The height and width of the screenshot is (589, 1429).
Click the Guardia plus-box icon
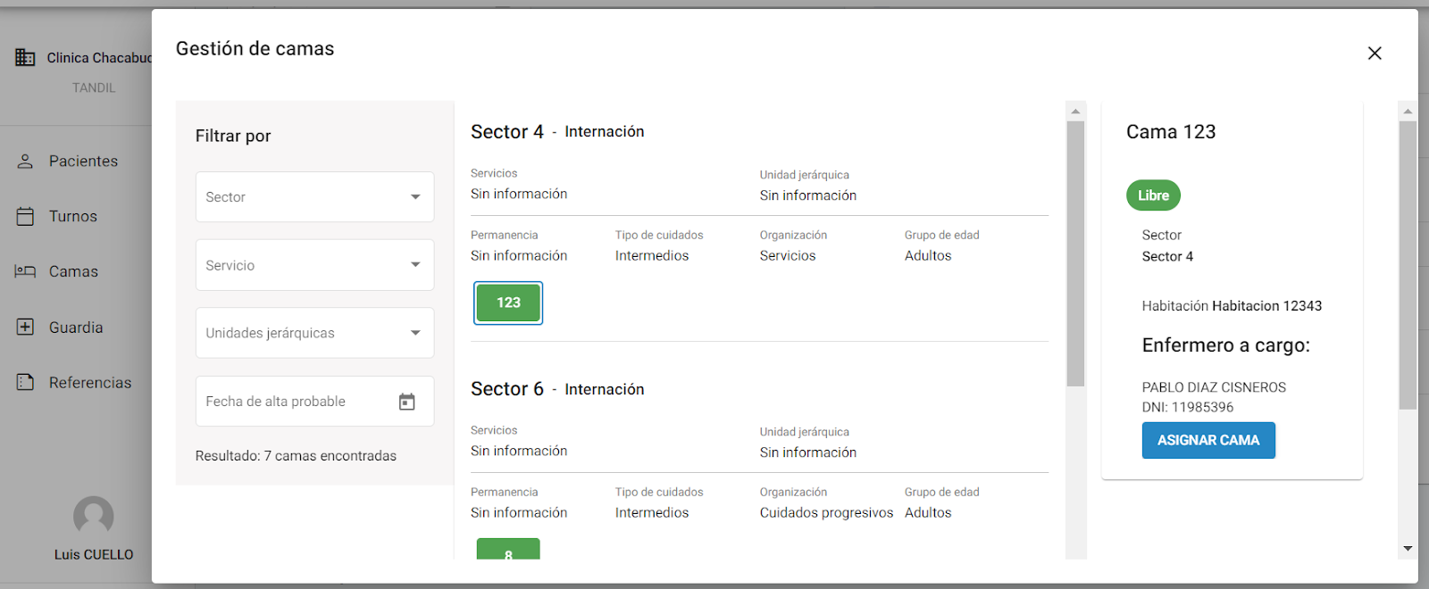25,327
